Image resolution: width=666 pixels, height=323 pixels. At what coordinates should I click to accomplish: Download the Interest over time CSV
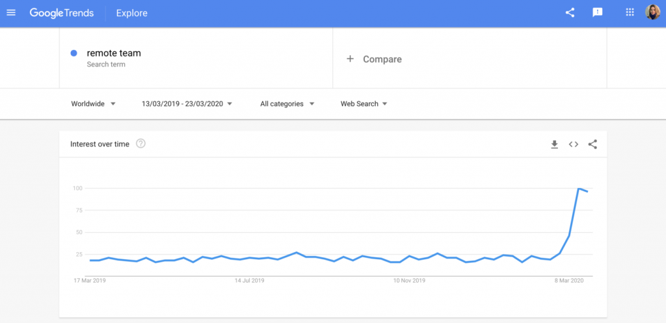554,144
